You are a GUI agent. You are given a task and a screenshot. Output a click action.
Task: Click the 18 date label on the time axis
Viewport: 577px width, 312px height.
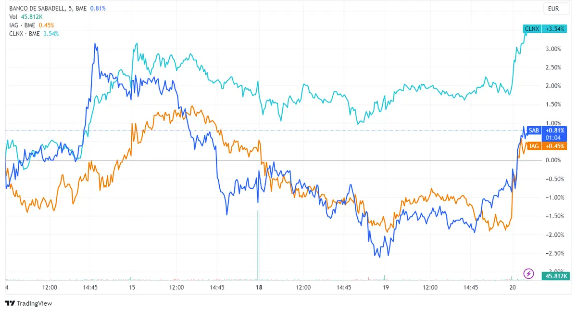259,287
